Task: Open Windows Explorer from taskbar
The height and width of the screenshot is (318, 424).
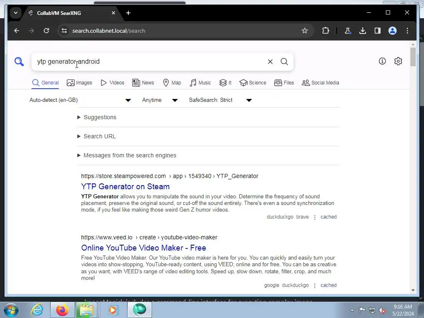Action: point(86,310)
